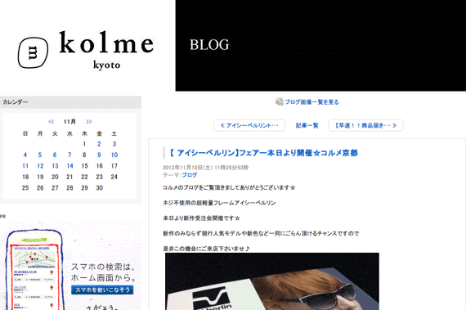Click the スマホを使いこなそう ad button

[x=102, y=290]
